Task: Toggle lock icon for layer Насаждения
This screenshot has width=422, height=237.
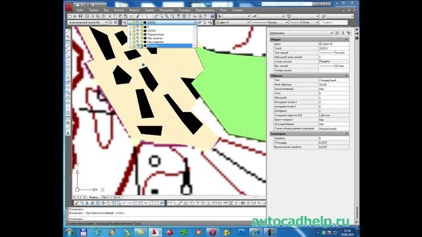Action: (141, 42)
